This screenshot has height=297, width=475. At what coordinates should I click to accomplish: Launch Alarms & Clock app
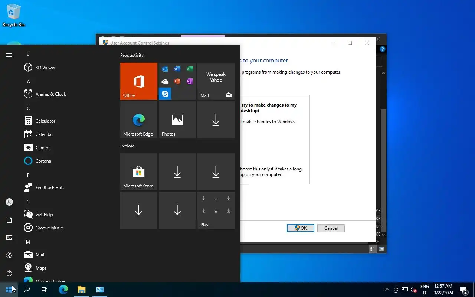pos(67,94)
